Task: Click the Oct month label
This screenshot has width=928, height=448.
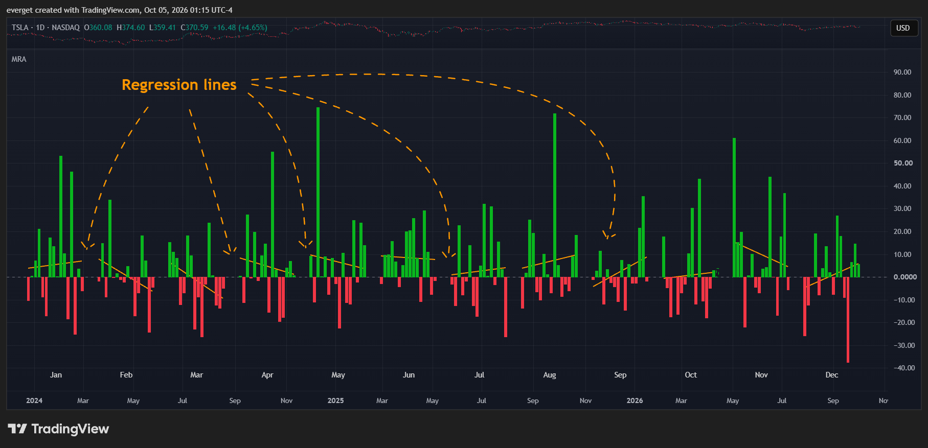Action: (x=691, y=375)
